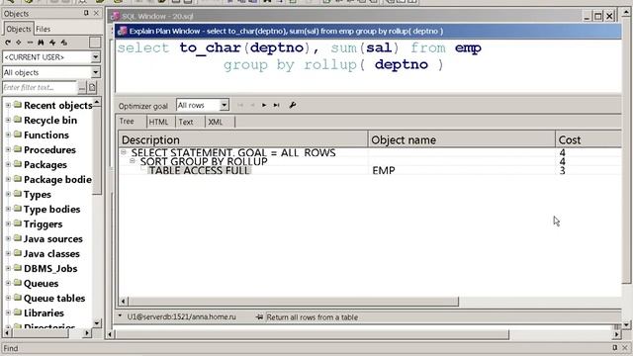Click the arrows icon before 'Return all rows from a table'

[259, 317]
